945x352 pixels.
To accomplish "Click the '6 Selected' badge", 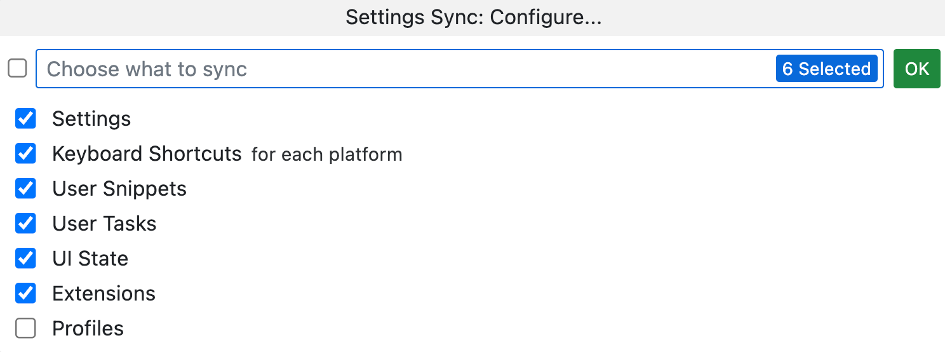I will click(826, 69).
